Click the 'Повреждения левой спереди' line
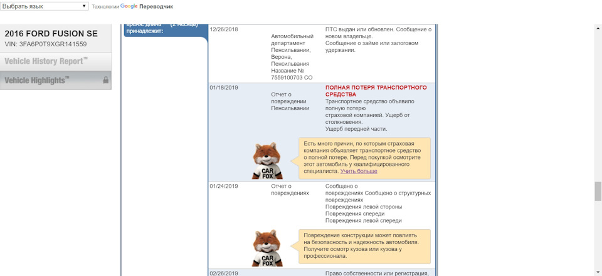Image resolution: width=602 pixels, height=276 pixels. 363,221
